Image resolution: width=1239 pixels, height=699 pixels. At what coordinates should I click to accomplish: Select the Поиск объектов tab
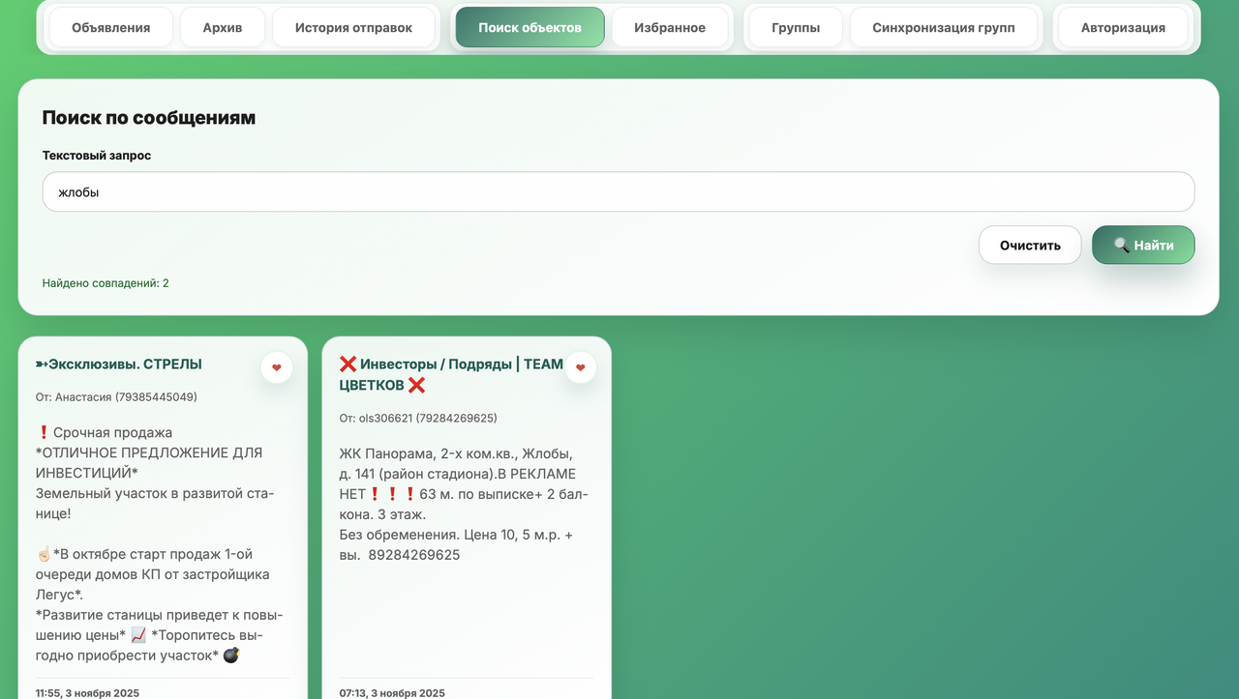(529, 27)
